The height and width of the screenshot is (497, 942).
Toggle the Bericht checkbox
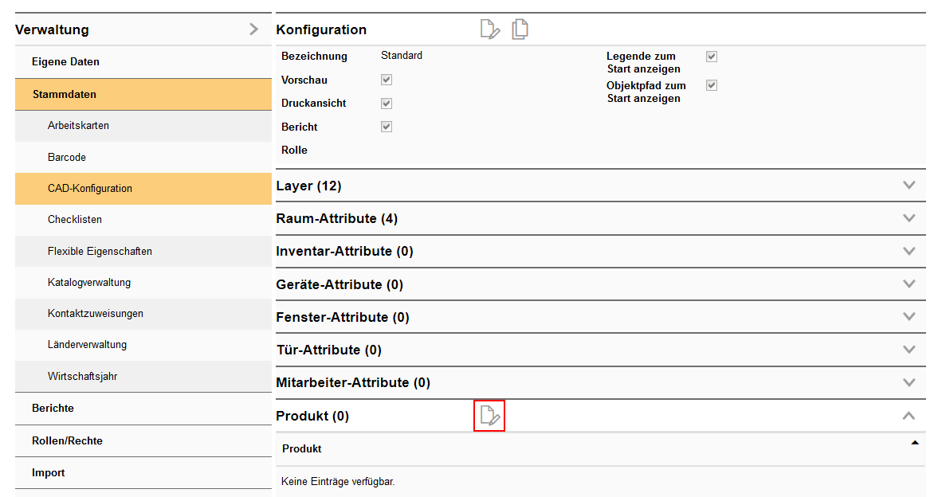pos(387,127)
